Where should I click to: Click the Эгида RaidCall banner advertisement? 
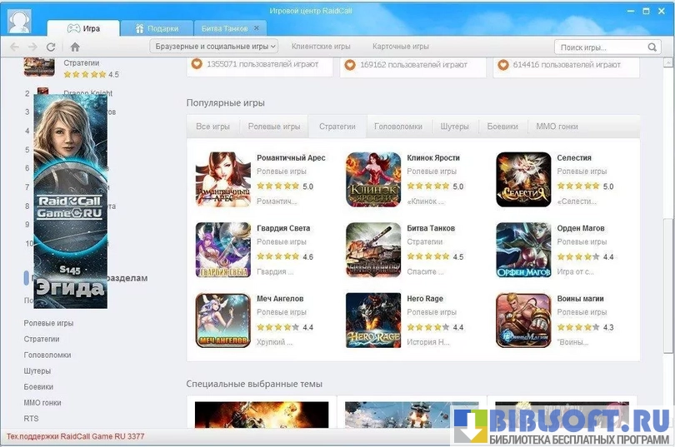(x=70, y=200)
